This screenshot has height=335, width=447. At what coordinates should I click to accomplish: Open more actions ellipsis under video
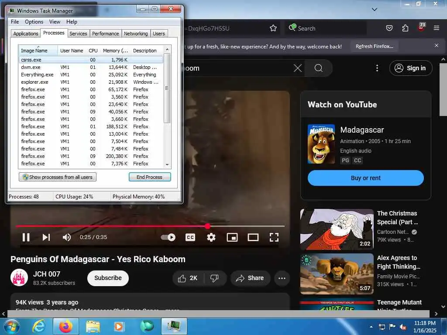tap(282, 278)
